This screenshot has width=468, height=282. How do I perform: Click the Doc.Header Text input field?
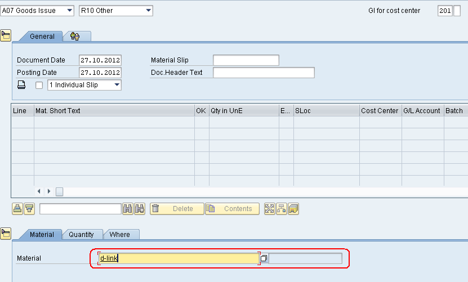click(x=263, y=73)
